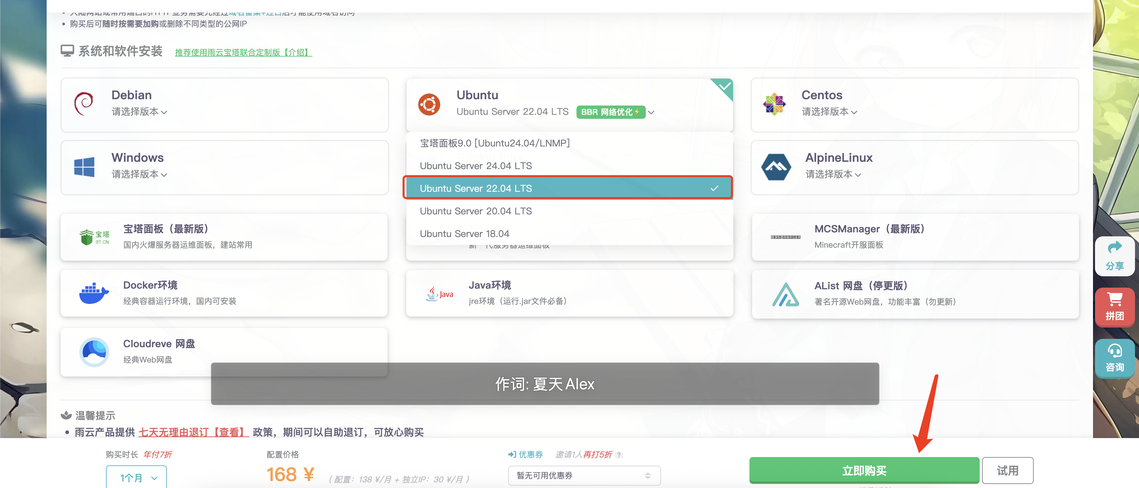Choose the AList 网盘（停更版）software card
Image resolution: width=1139 pixels, height=488 pixels.
click(915, 294)
